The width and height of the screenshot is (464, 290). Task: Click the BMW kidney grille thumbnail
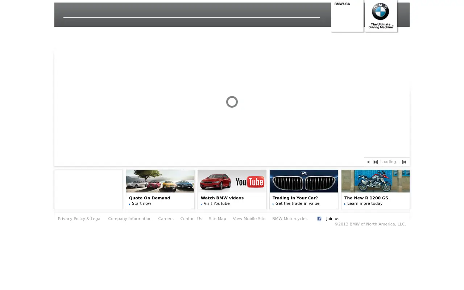click(304, 181)
